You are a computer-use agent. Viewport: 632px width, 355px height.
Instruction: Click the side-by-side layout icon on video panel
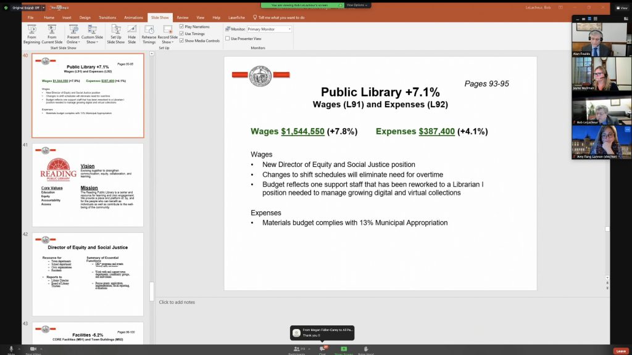(626, 19)
